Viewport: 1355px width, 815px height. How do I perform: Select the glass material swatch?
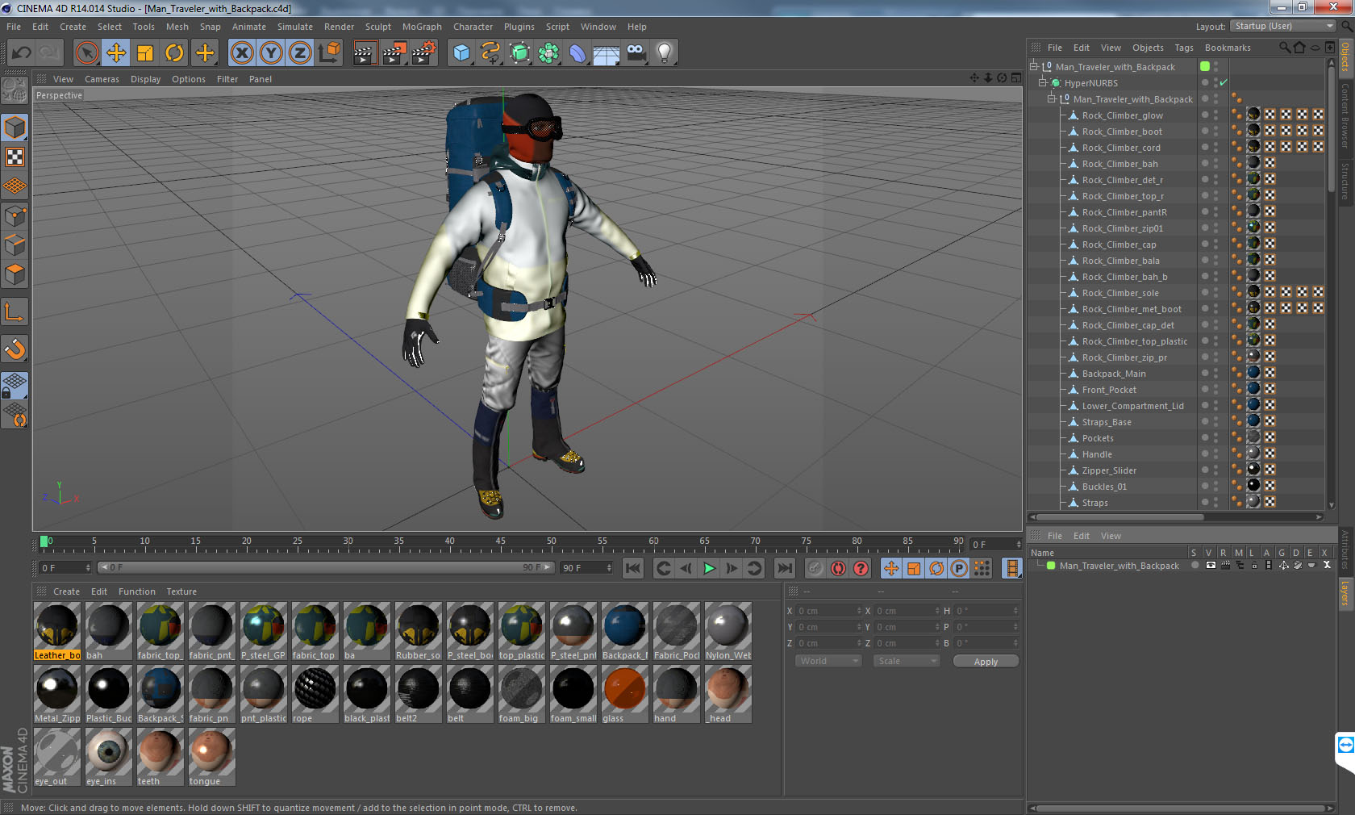click(x=625, y=694)
